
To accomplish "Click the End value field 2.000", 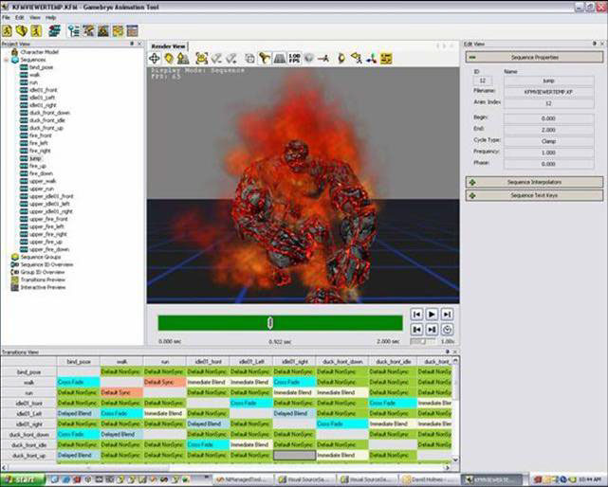I will click(548, 130).
